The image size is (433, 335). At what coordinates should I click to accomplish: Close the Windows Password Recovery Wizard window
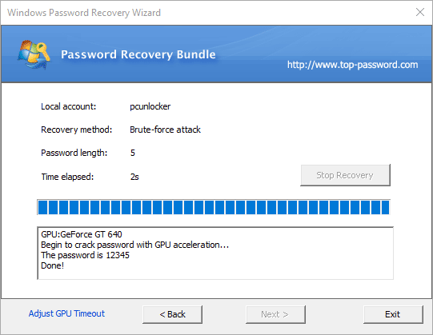coord(420,12)
